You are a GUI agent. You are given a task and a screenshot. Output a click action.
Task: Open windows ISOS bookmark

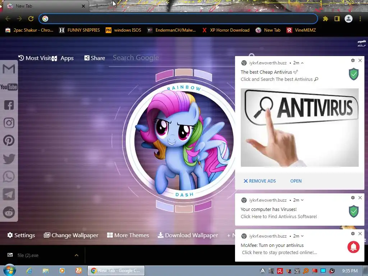tap(124, 30)
